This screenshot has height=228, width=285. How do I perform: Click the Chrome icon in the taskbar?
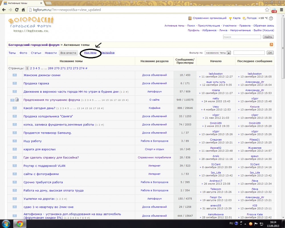(20, 223)
